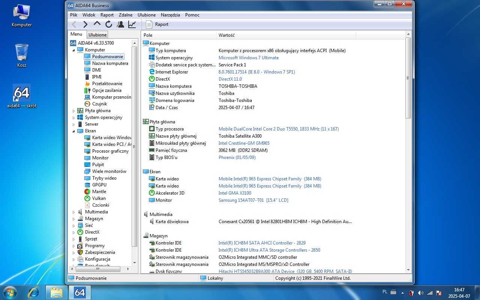The width and height of the screenshot is (480, 300).
Task: Expand the System operacyjny tree node
Action: (x=74, y=117)
